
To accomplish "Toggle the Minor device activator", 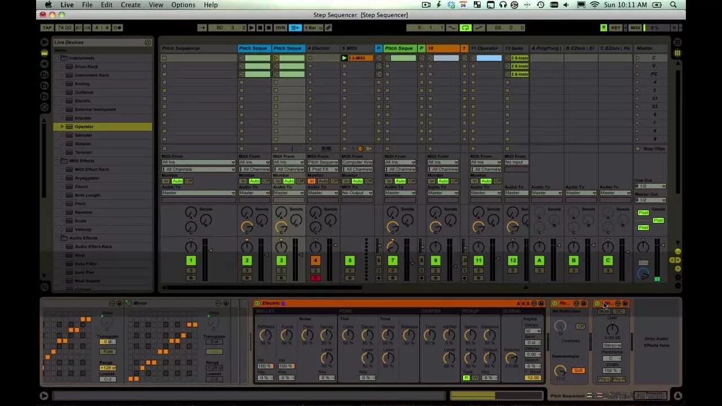I will (x=128, y=303).
